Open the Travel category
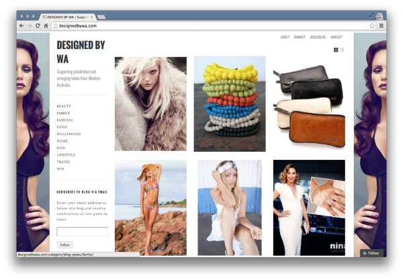 [64, 162]
